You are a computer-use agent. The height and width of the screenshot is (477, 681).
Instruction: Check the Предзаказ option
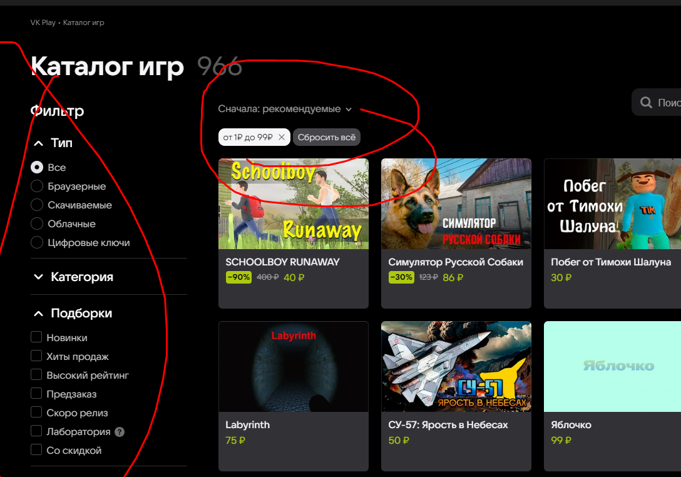pos(36,394)
